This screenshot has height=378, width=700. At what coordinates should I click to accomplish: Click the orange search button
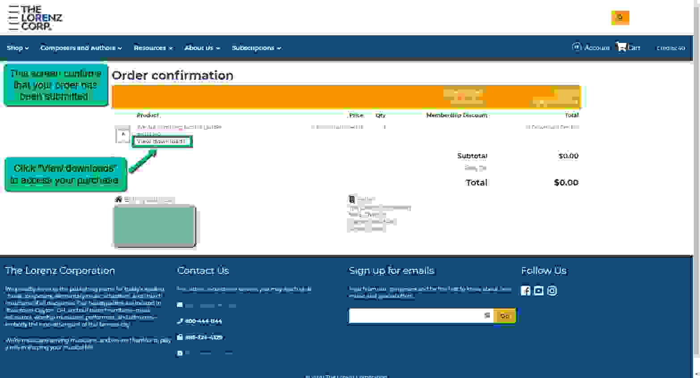(620, 17)
